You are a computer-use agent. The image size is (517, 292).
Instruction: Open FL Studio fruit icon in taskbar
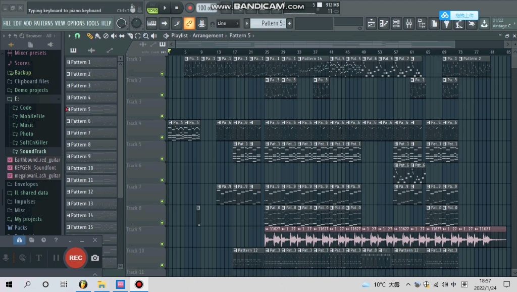(83, 284)
